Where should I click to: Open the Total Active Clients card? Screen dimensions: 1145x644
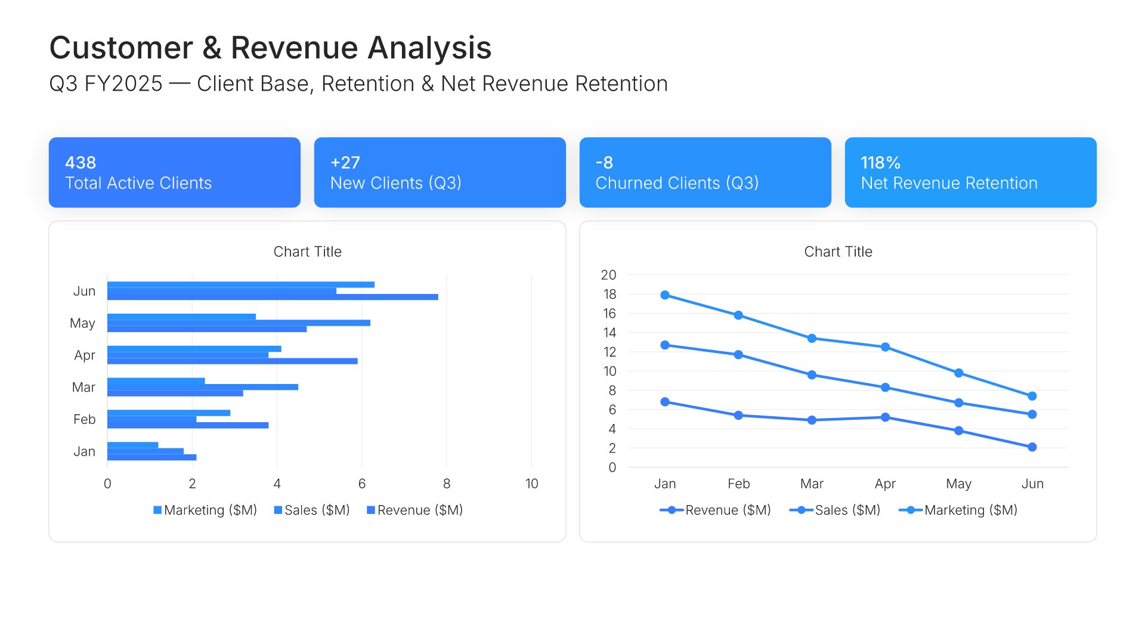click(175, 172)
